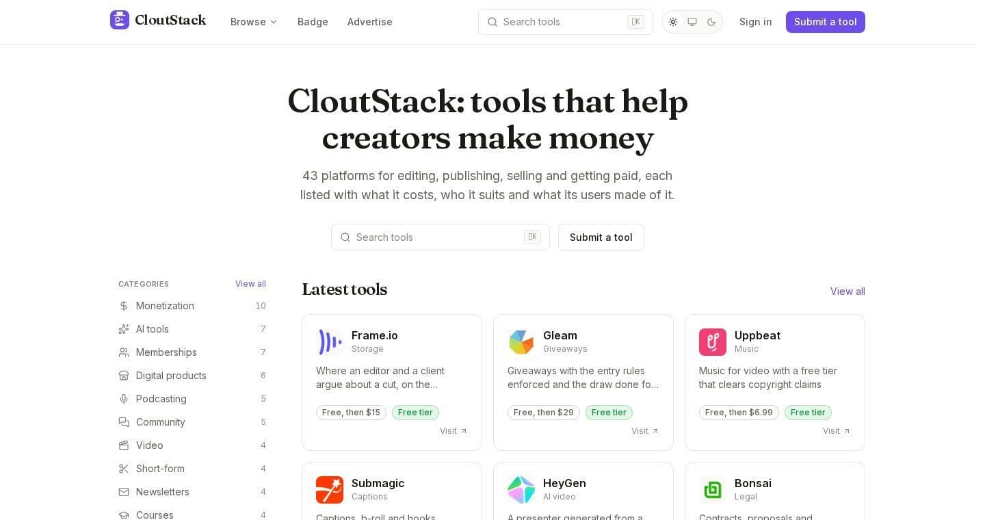Focus the header Search tools field
This screenshot has height=520, width=985.
click(x=566, y=22)
